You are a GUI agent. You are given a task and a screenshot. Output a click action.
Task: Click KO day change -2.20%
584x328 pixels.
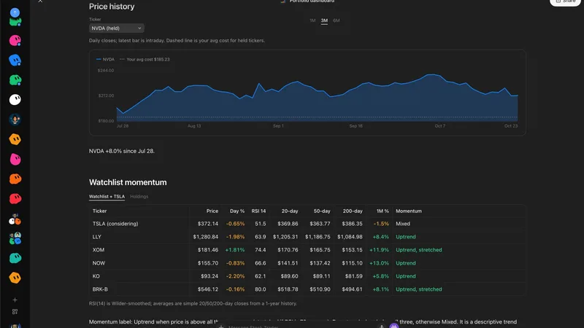click(235, 276)
